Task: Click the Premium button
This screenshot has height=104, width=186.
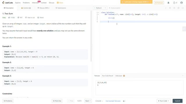Action: point(159,3)
